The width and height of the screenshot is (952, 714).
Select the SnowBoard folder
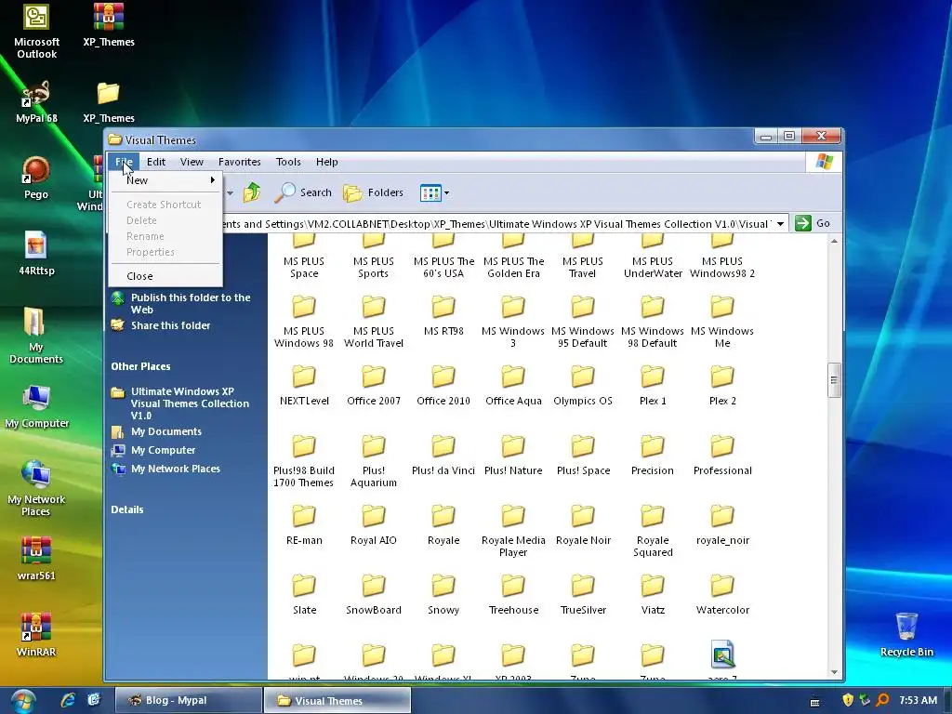[374, 596]
